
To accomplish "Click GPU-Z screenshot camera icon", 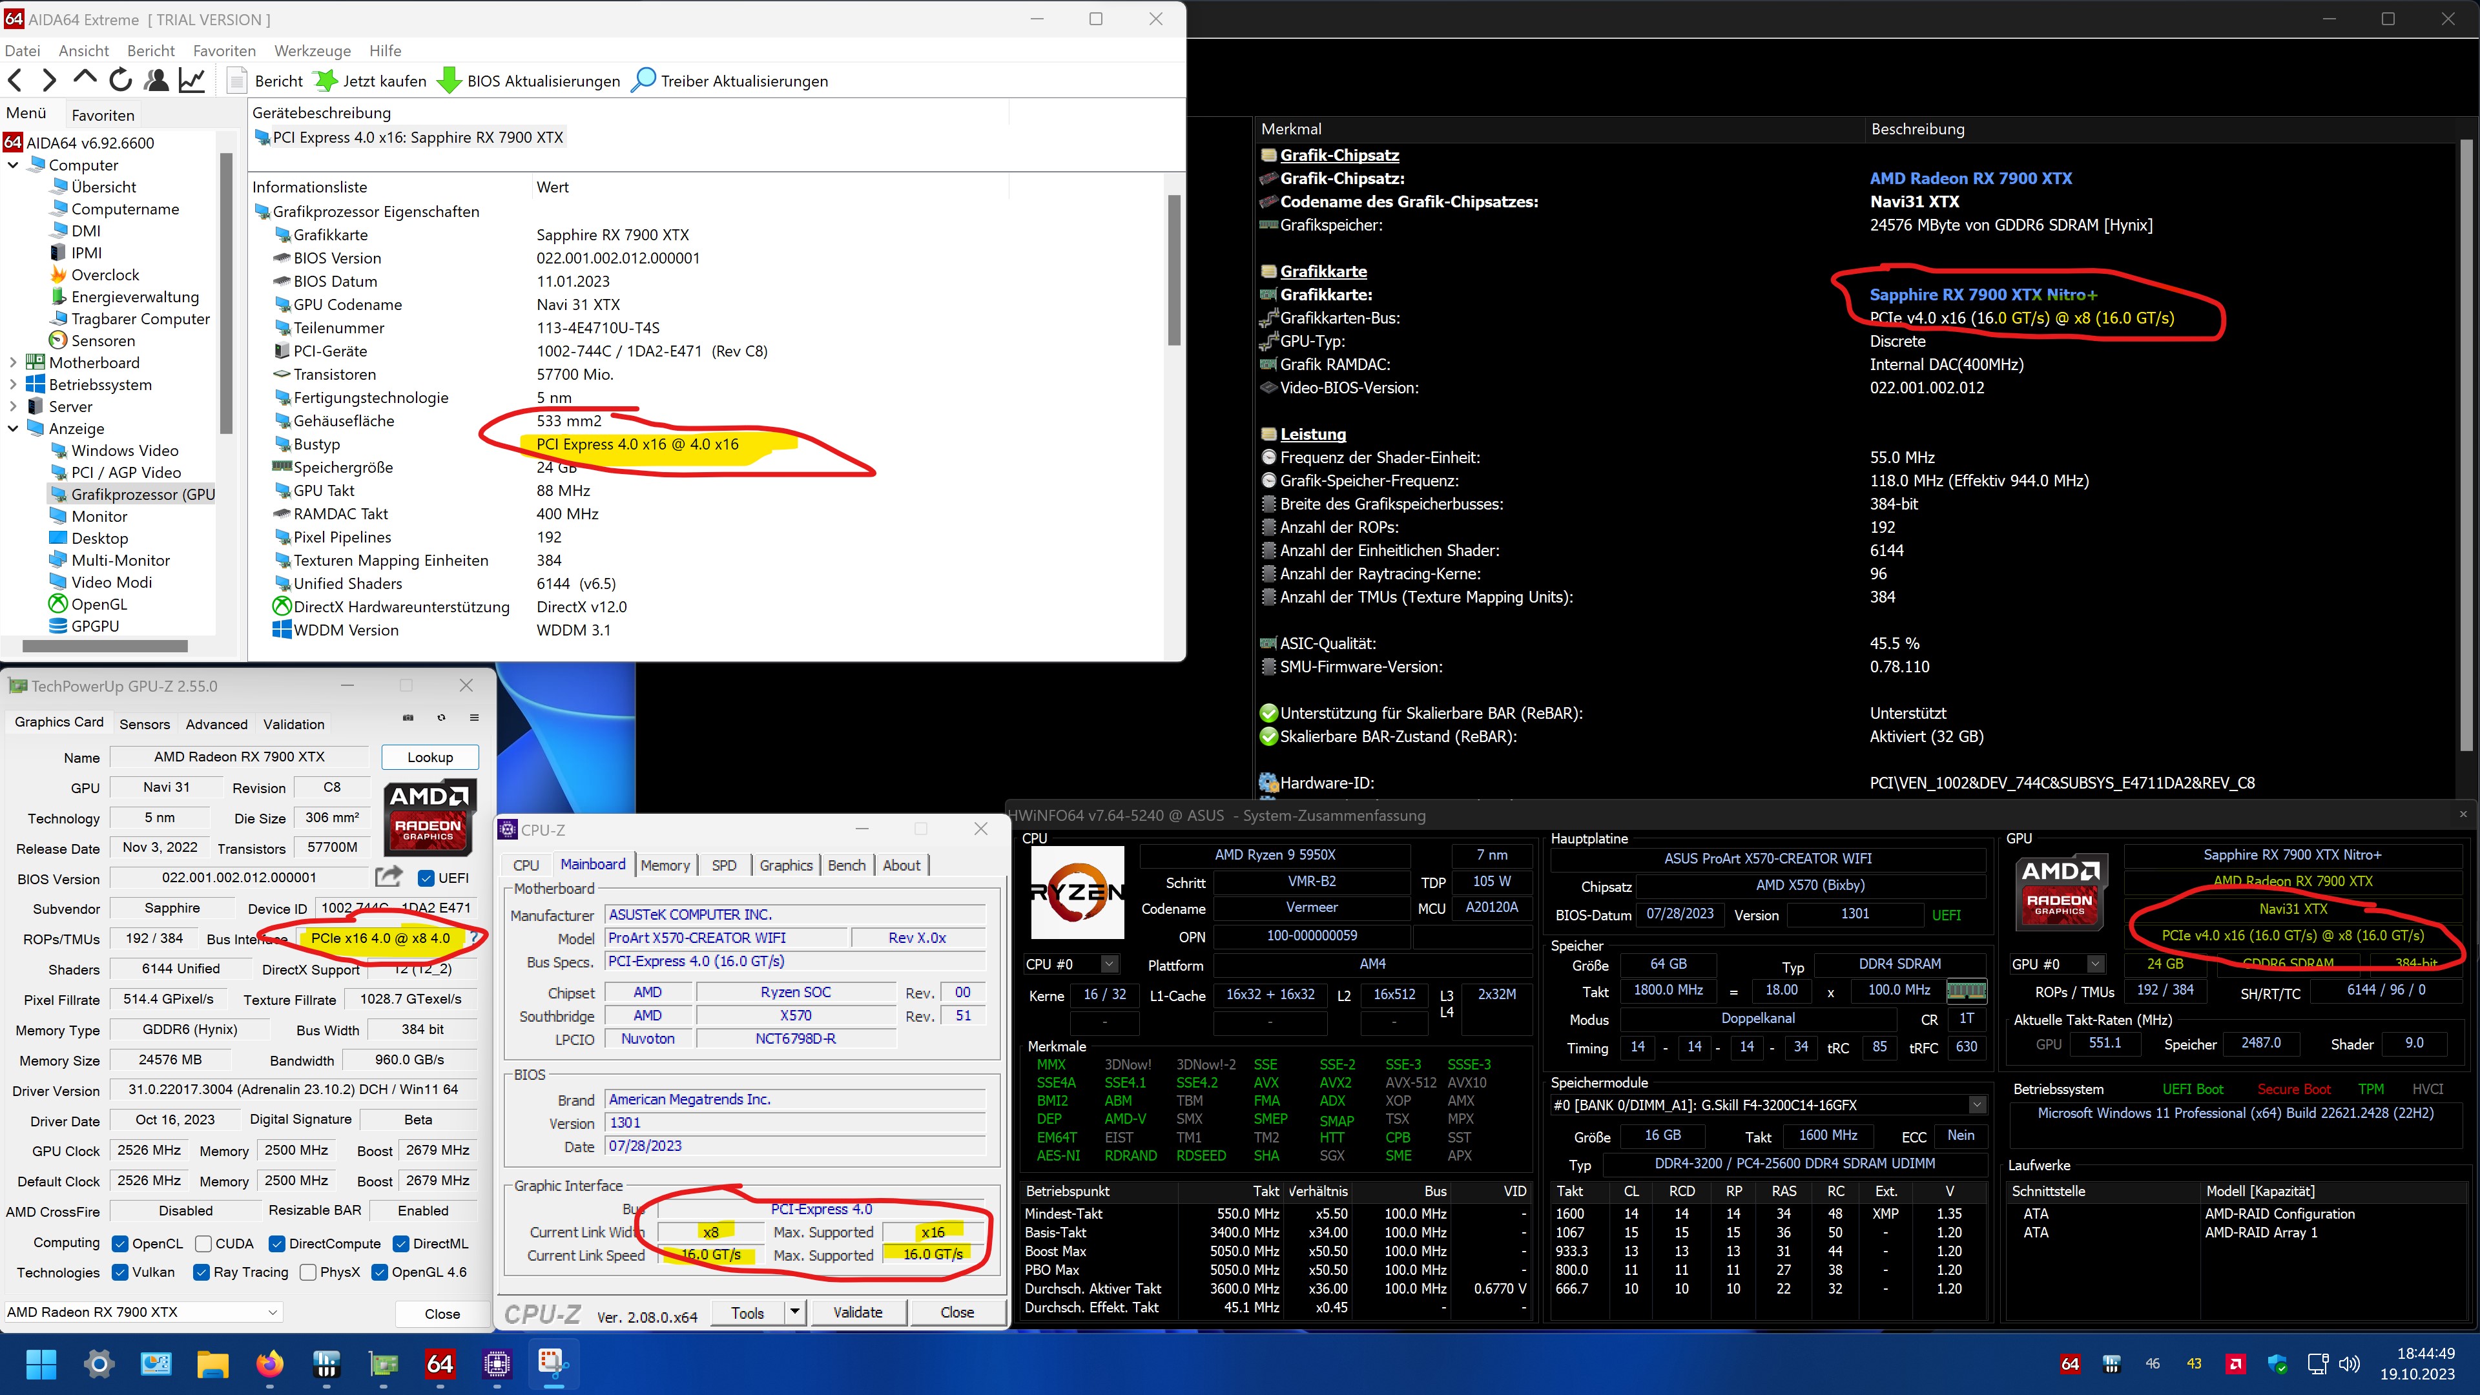I will pyautogui.click(x=408, y=718).
